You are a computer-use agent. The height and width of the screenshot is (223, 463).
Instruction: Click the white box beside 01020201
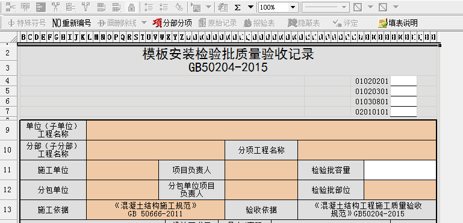tap(403, 81)
